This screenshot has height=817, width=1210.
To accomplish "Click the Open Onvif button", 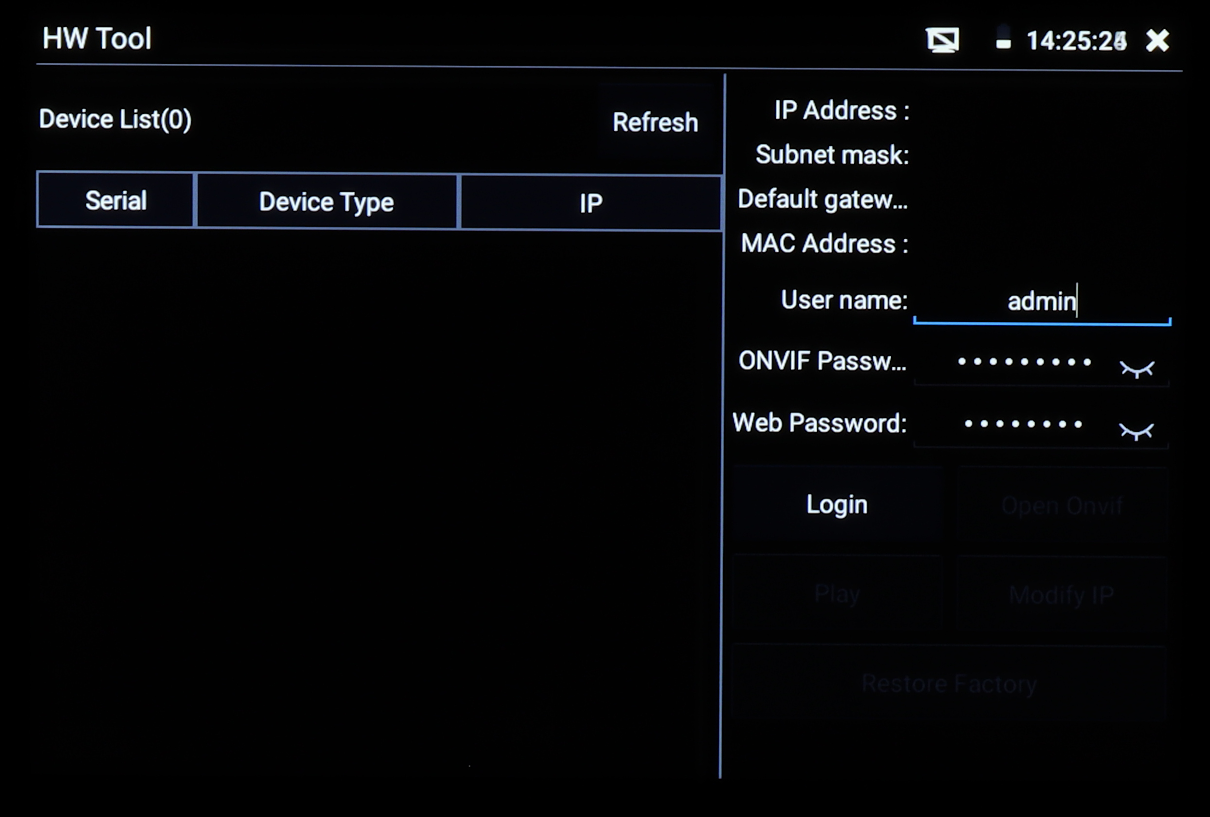I will tap(1062, 505).
